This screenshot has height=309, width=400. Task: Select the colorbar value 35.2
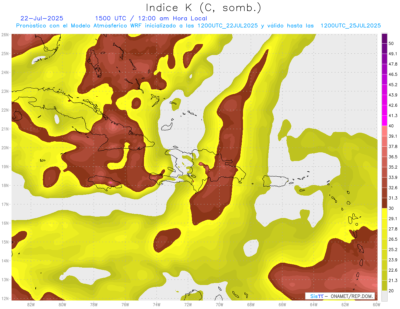click(393, 167)
